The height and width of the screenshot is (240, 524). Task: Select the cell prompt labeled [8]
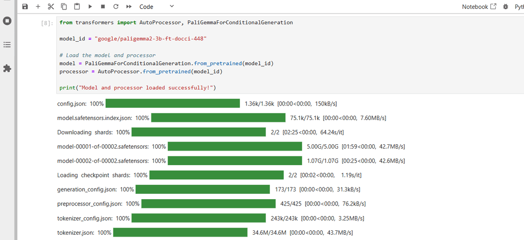click(47, 23)
